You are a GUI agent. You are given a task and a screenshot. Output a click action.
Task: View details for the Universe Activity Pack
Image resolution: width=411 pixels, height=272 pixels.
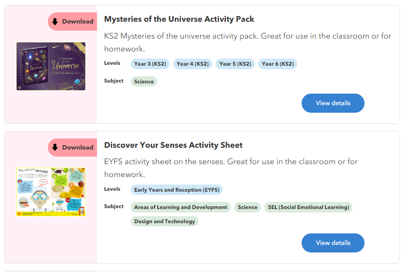(x=333, y=103)
